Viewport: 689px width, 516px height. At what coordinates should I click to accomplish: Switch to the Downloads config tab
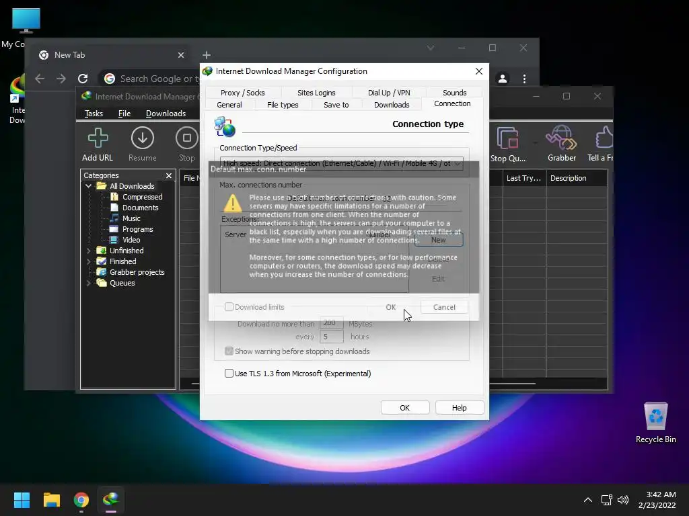pos(392,105)
